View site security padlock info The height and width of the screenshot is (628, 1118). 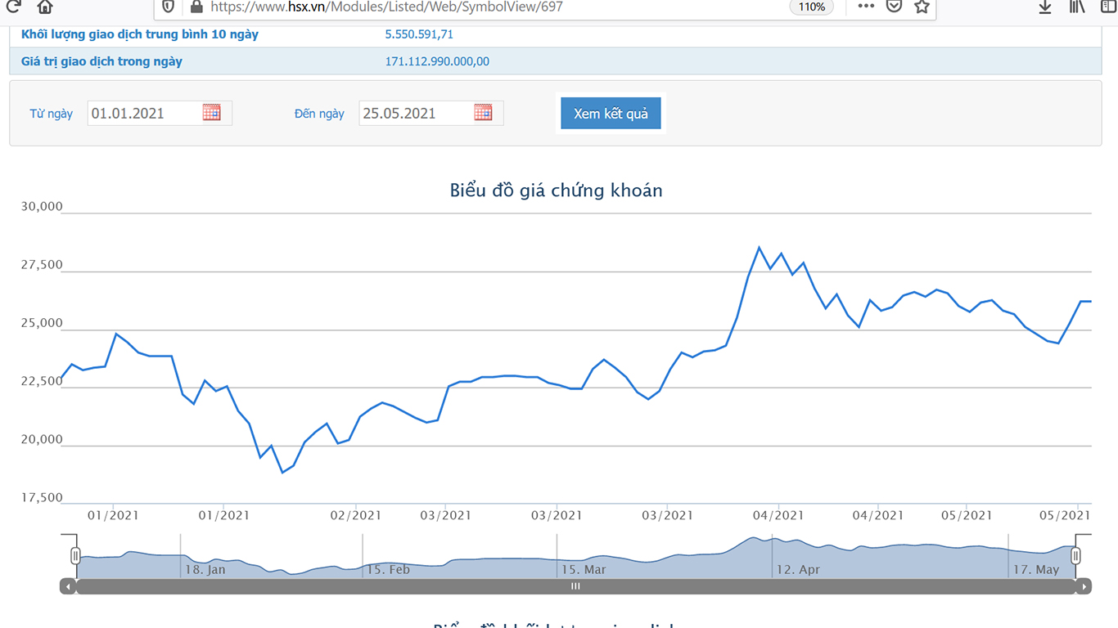pyautogui.click(x=196, y=7)
